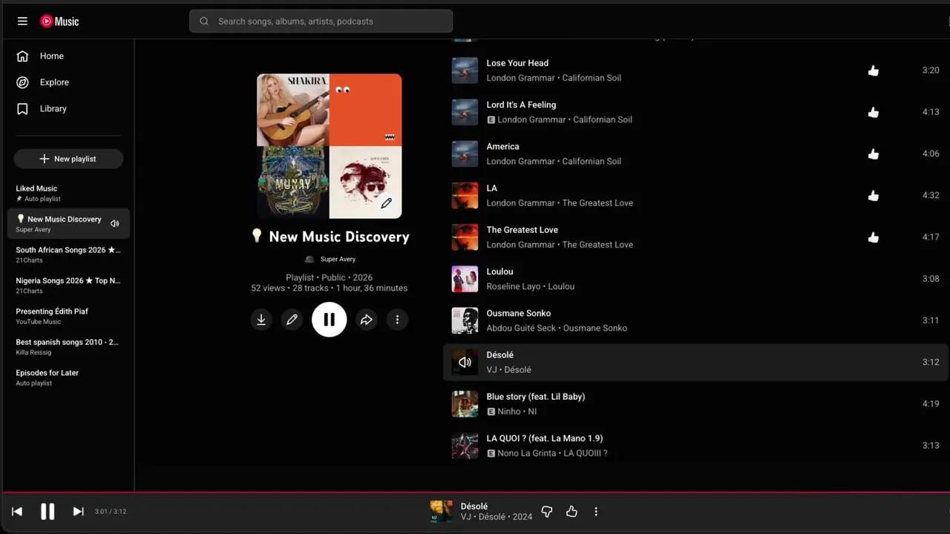Open Super Avery profile link
The height and width of the screenshot is (534, 950).
click(x=338, y=260)
